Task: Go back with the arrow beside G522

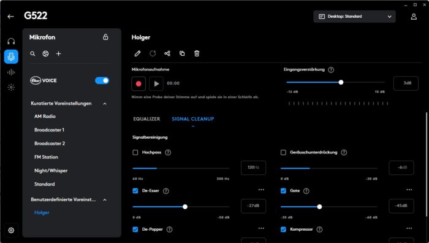Action: 10,17
